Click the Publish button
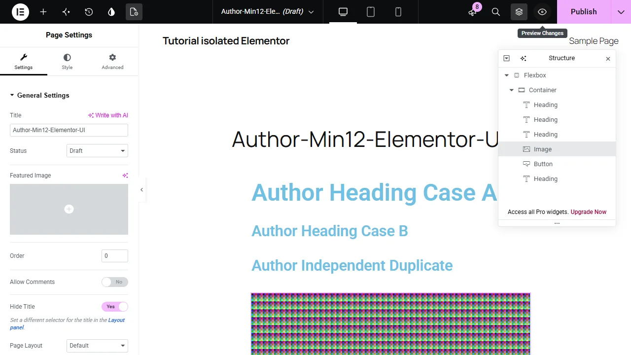 click(584, 12)
